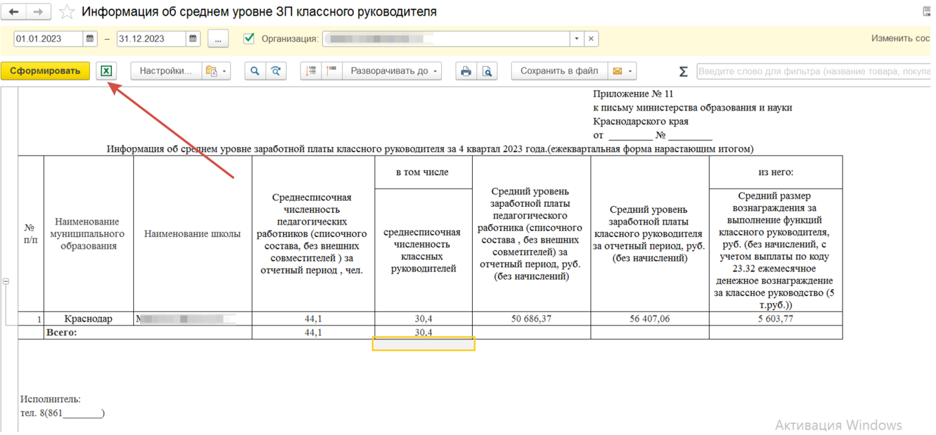
Task: Toggle the Организация checkbox
Action: pyautogui.click(x=249, y=38)
